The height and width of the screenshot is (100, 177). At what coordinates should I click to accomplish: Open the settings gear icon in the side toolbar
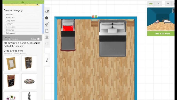click(47, 37)
